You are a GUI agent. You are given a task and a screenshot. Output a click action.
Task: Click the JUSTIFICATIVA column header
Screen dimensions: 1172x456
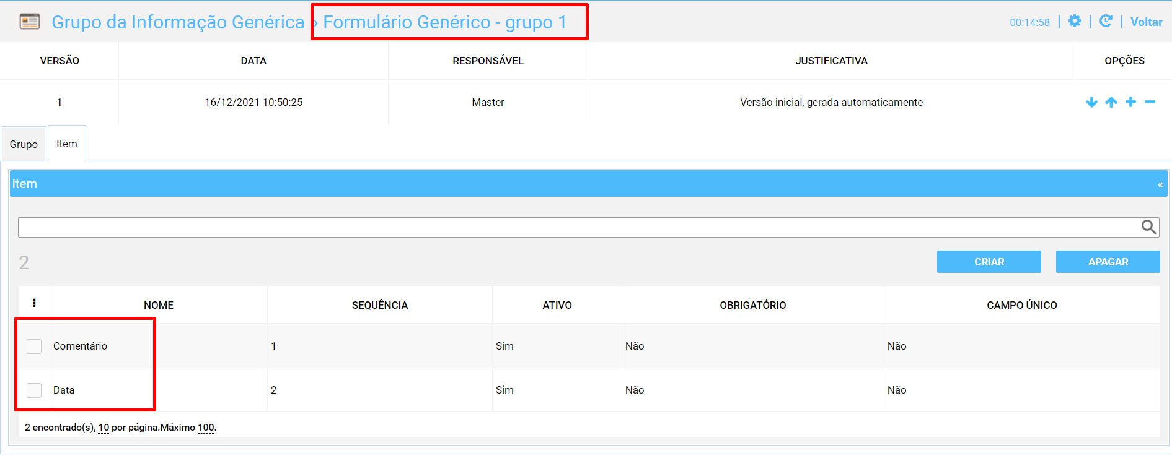[831, 61]
